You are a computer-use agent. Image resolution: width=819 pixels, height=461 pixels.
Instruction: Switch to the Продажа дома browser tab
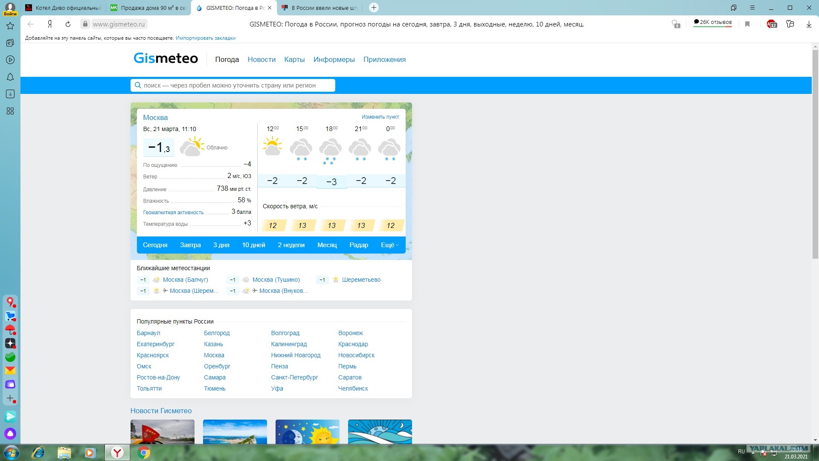[x=148, y=8]
